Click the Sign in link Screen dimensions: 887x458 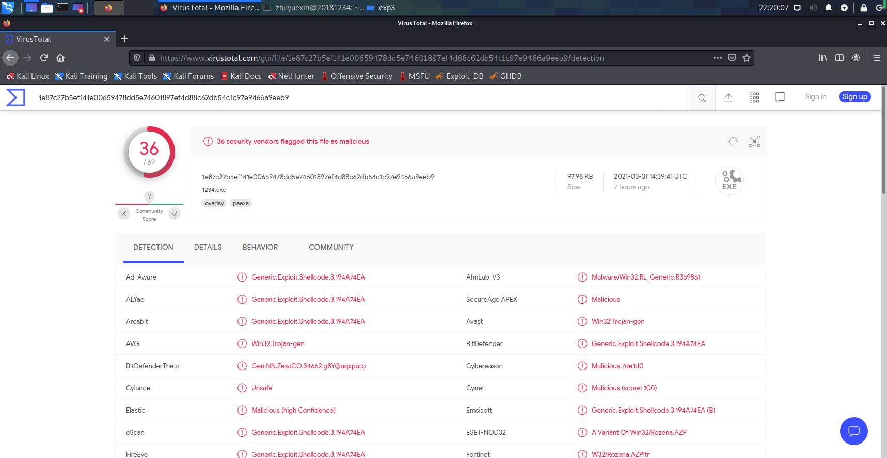click(x=816, y=97)
